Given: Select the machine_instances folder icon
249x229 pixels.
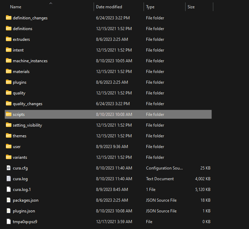Looking at the screenshot, I should [x=9, y=61].
